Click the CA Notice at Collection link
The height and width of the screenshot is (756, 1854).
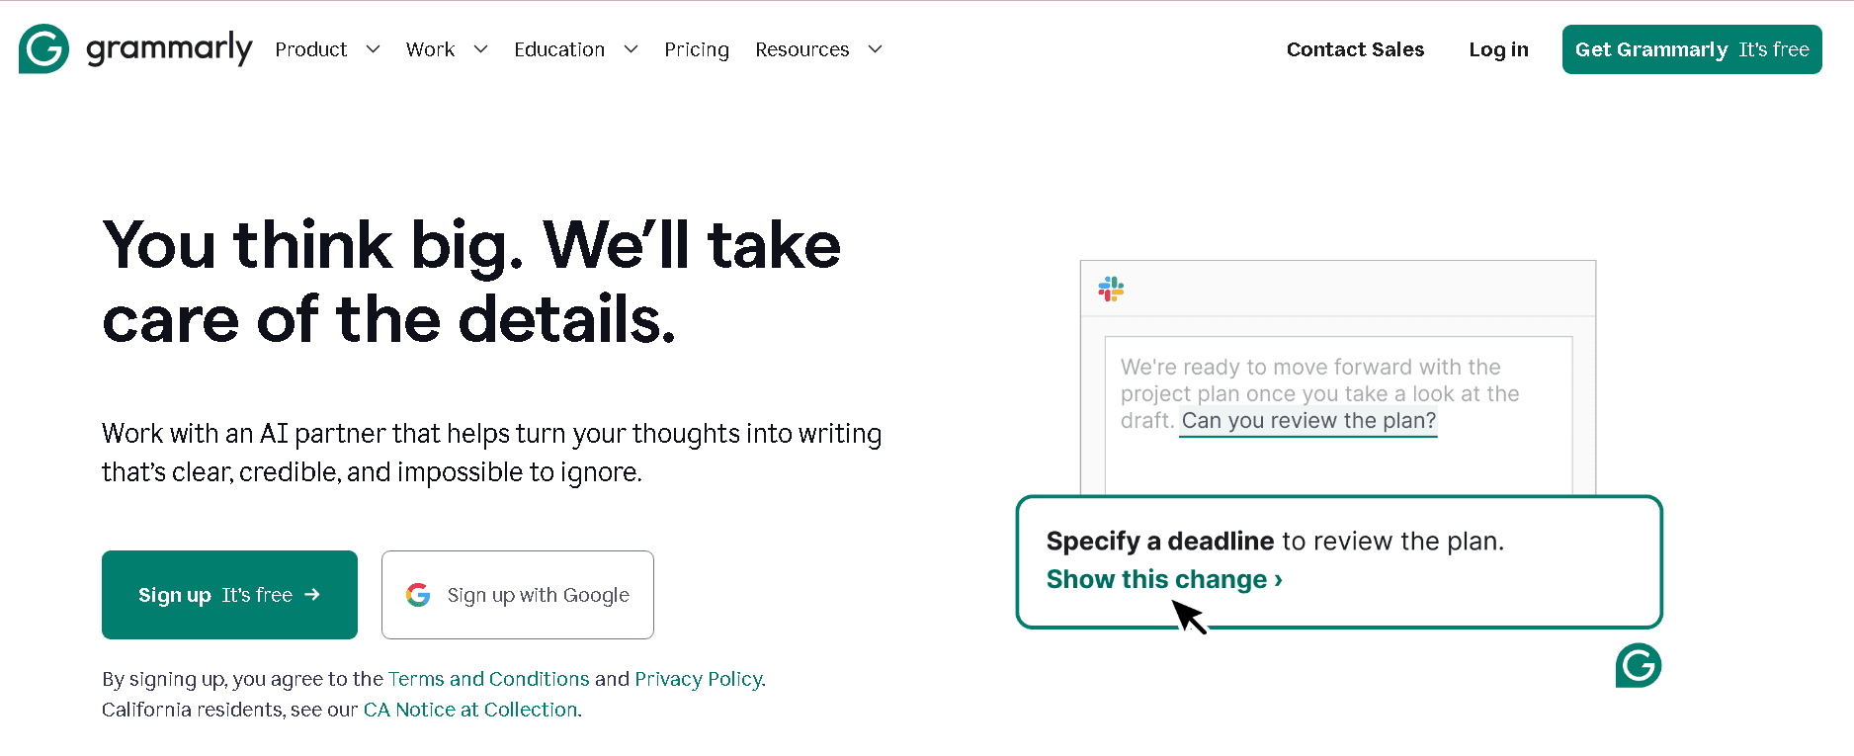[x=470, y=710]
